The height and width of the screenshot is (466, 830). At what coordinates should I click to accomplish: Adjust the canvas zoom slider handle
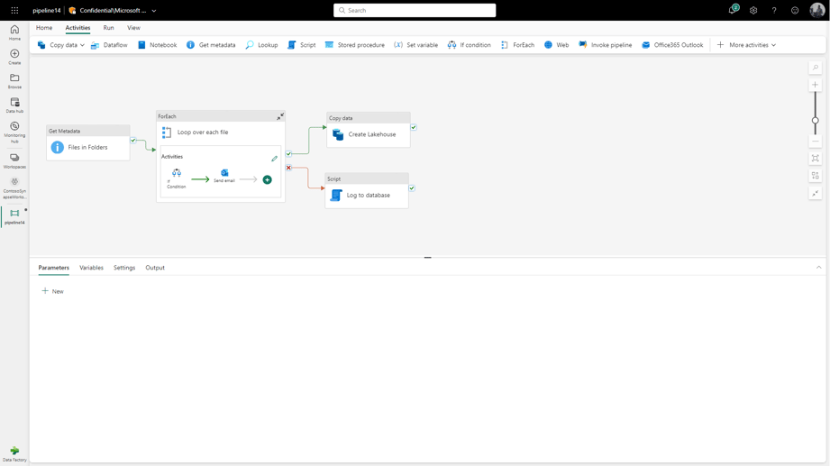816,120
